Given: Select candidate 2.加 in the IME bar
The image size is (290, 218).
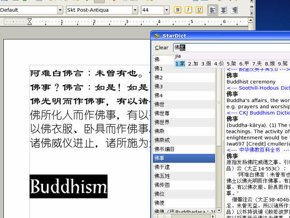Looking at the screenshot, I should 193,64.
